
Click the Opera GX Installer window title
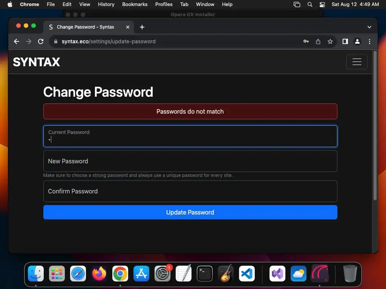[x=193, y=15]
